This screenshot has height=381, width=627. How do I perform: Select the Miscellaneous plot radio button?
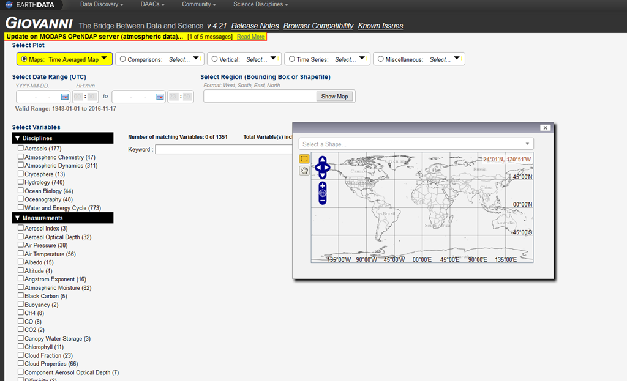coord(381,59)
